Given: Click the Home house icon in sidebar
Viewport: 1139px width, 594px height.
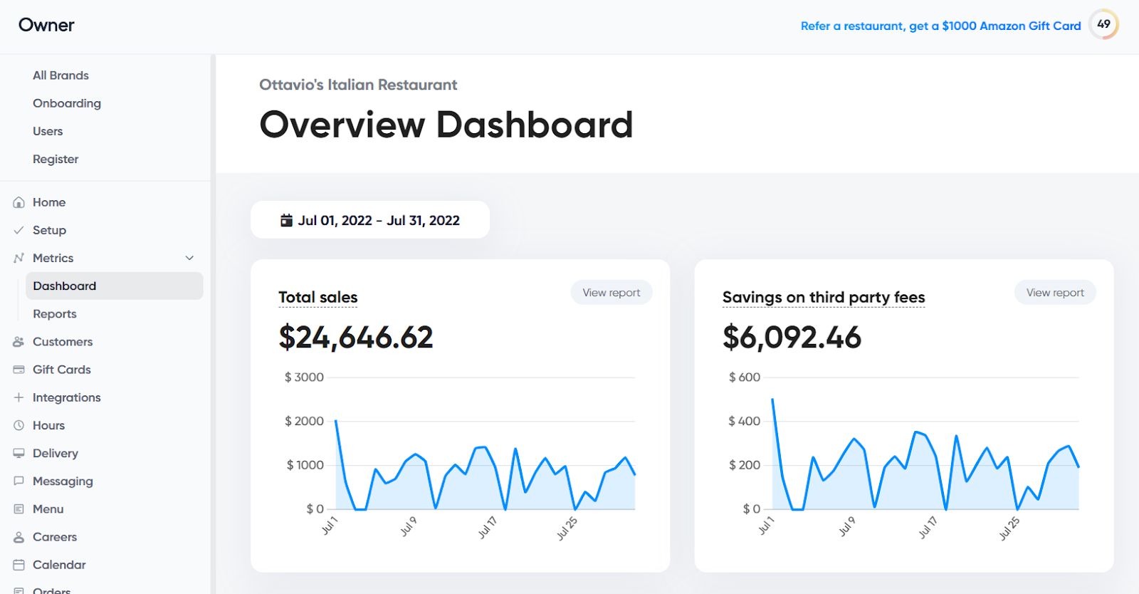Looking at the screenshot, I should point(19,202).
